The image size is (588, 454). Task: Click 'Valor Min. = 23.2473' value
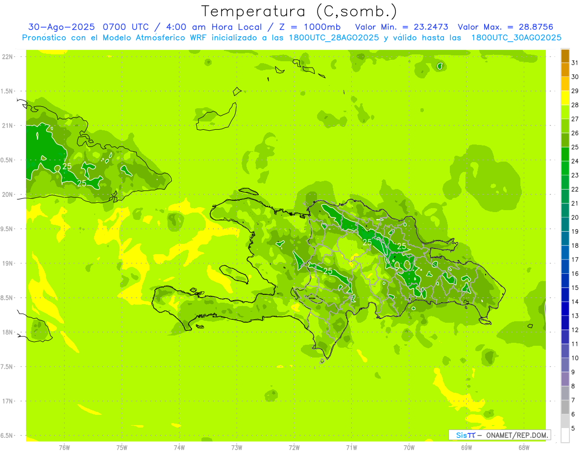(x=401, y=27)
